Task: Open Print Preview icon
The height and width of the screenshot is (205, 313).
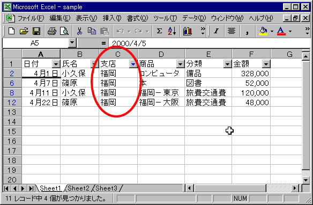Action: click(x=64, y=31)
